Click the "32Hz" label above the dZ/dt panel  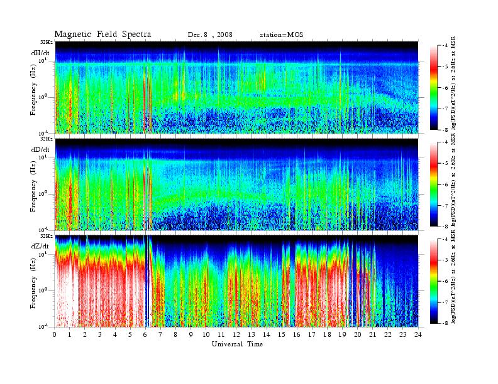[46, 236]
